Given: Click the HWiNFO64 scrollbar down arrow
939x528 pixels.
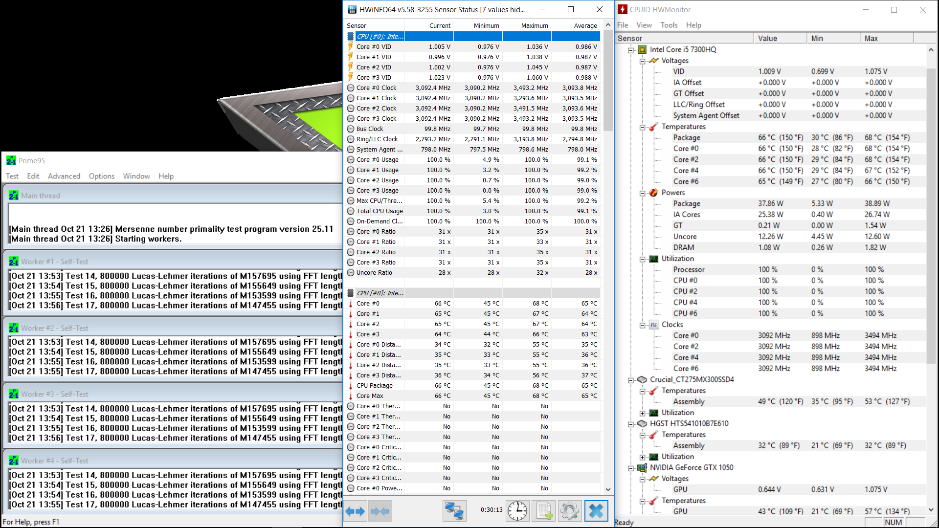Looking at the screenshot, I should point(608,489).
